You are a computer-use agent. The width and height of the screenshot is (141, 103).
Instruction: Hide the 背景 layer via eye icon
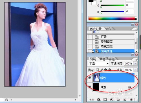90,87
